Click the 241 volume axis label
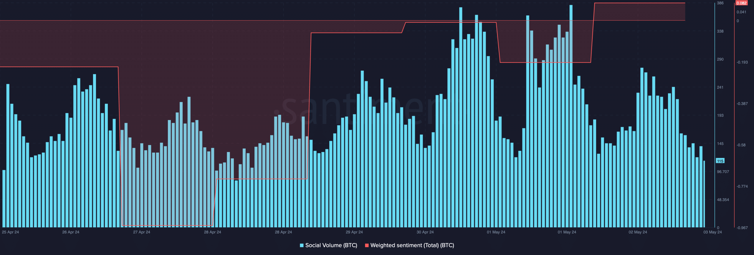The width and height of the screenshot is (754, 255). 720,87
